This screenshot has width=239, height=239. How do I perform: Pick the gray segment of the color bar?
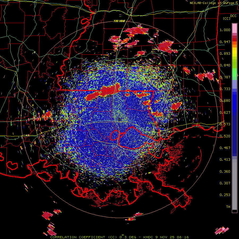click(234, 185)
